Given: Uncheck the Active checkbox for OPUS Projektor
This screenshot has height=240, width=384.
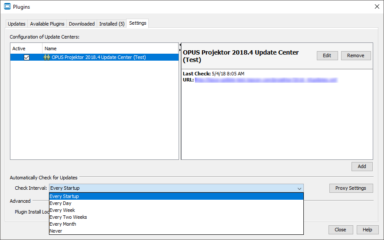Looking at the screenshot, I should (x=26, y=57).
